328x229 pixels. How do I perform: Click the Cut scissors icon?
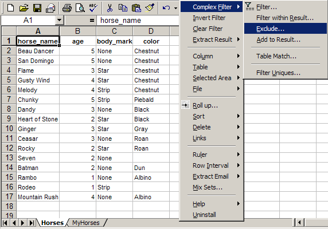[x=110, y=8]
